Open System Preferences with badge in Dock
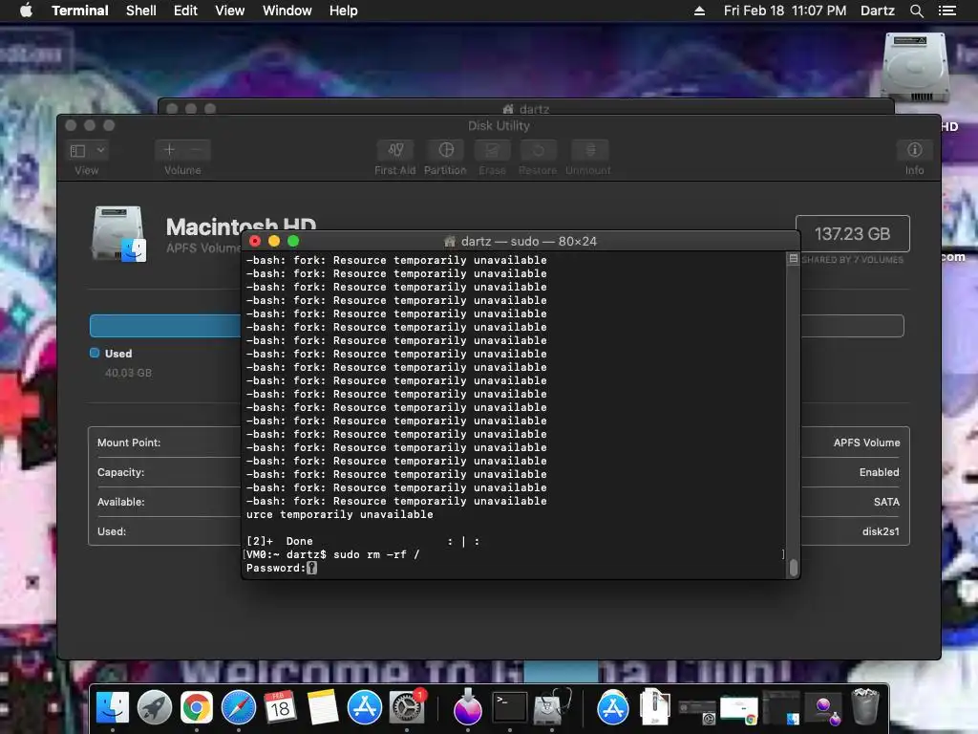 pyautogui.click(x=407, y=707)
